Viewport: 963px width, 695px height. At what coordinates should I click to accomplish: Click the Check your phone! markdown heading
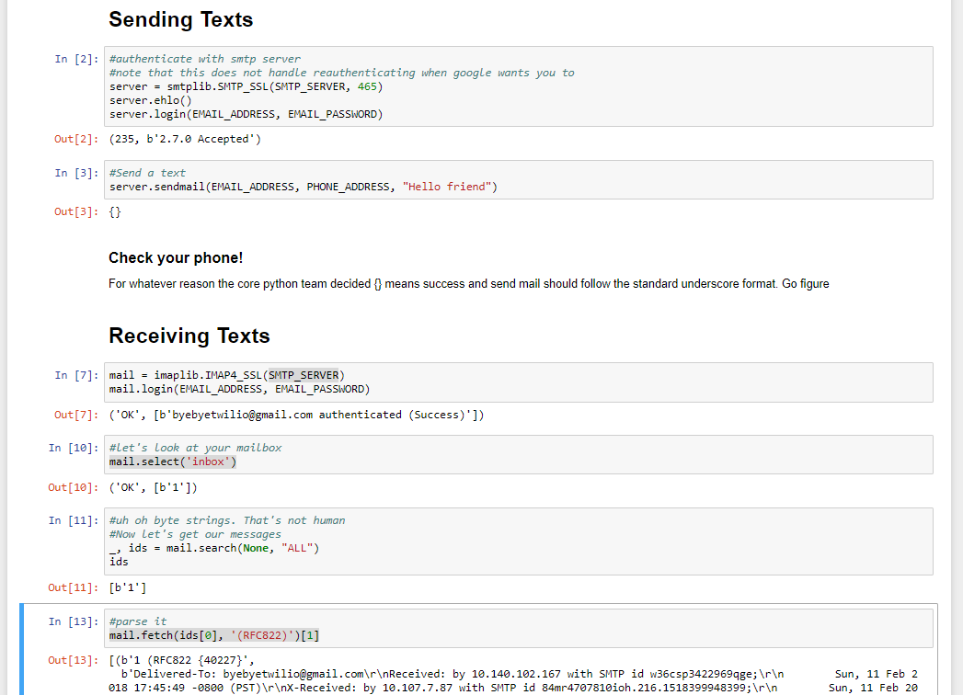click(x=176, y=257)
